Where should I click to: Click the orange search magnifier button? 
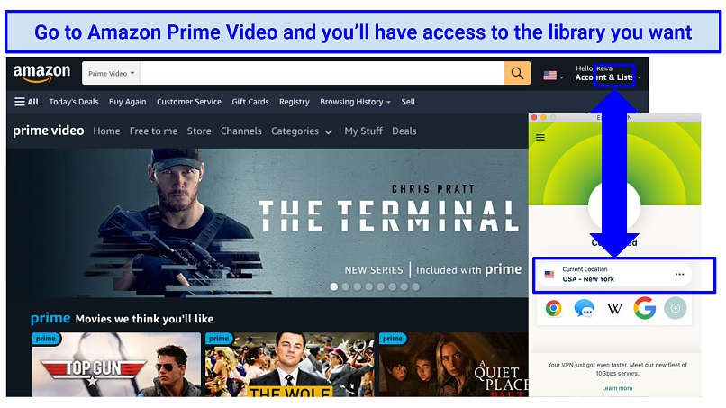(x=517, y=73)
